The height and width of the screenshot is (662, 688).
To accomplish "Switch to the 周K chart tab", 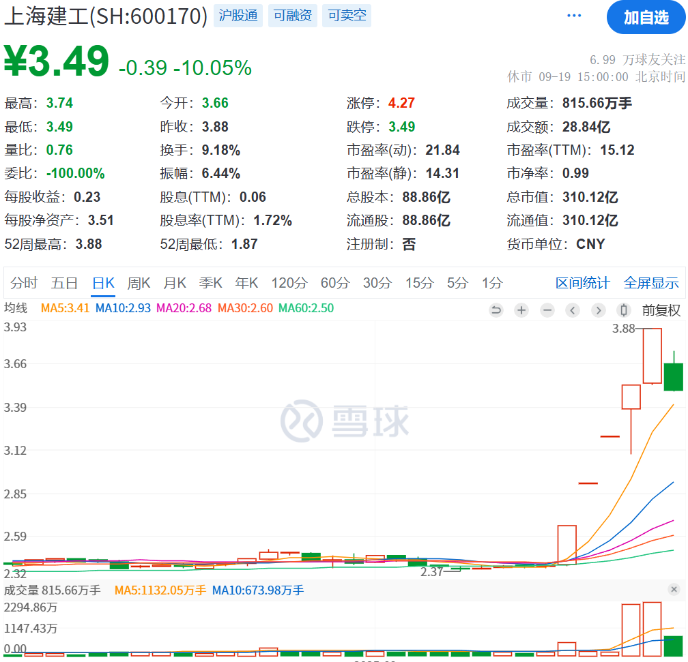I will click(139, 283).
